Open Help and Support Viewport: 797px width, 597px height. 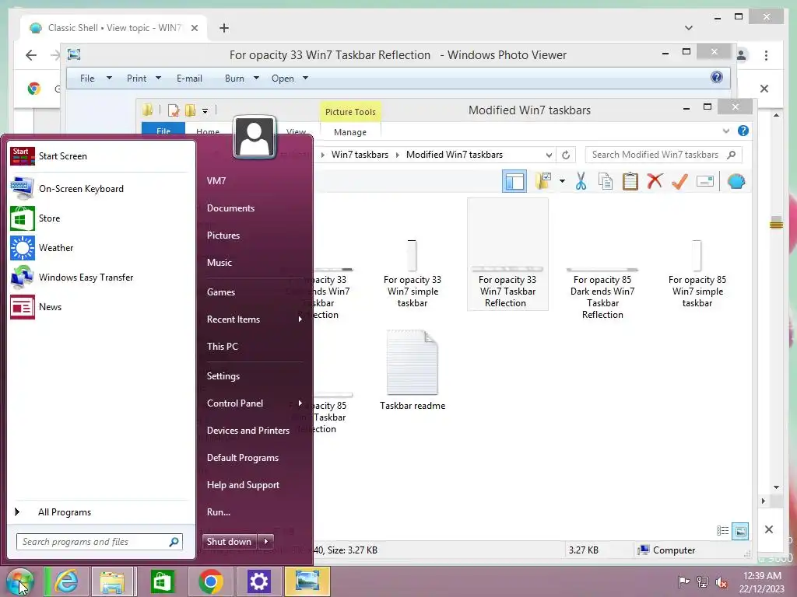pyautogui.click(x=243, y=485)
